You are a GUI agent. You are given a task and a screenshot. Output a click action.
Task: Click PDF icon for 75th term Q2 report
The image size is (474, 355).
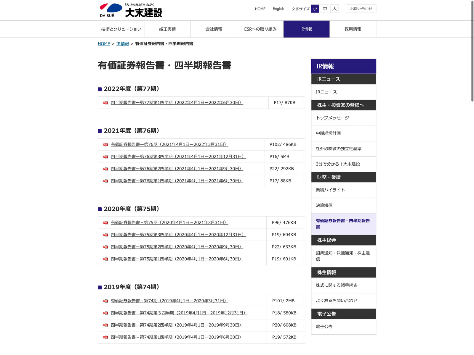(x=105, y=247)
